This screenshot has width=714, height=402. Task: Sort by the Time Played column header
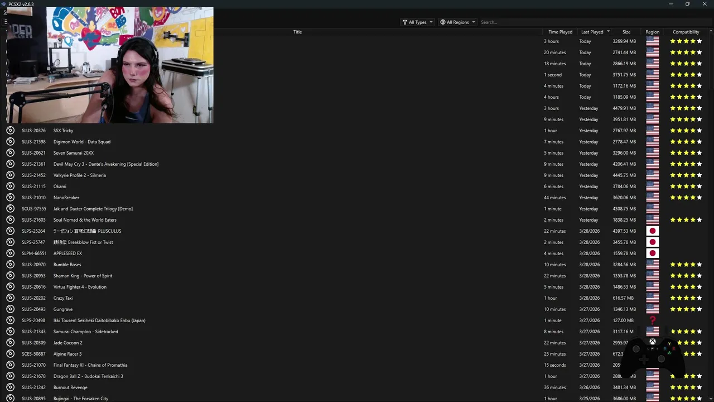(560, 32)
